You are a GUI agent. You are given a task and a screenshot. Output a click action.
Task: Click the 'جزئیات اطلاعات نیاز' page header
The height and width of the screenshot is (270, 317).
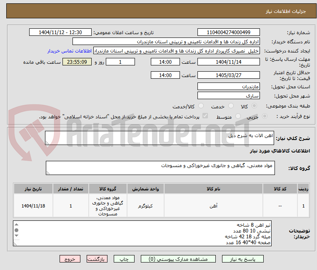click(285, 11)
